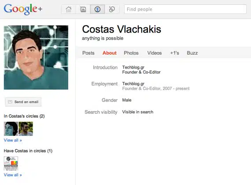Open the Circles icon in toolbar
Screen dimensions: 251x185
(x=112, y=9)
